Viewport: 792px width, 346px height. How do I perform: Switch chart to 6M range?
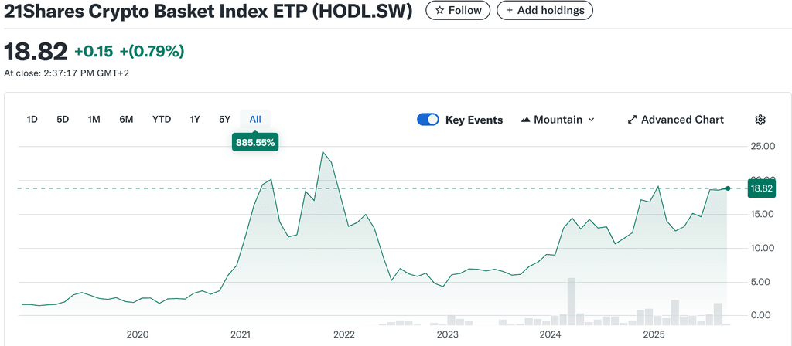(126, 120)
